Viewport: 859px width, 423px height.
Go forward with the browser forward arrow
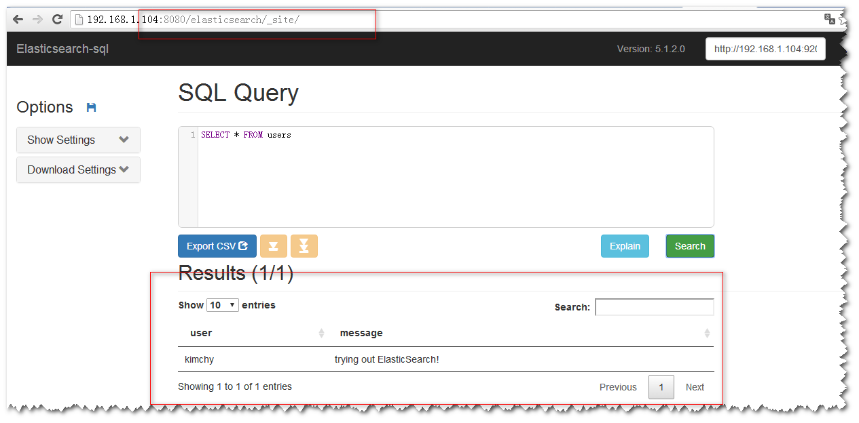coord(37,20)
